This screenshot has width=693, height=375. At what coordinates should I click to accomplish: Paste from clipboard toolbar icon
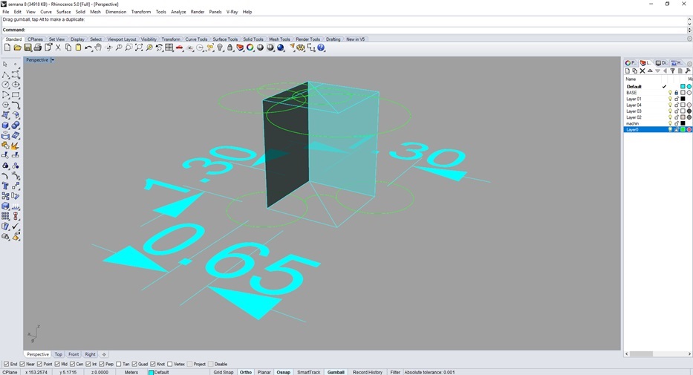(78, 48)
